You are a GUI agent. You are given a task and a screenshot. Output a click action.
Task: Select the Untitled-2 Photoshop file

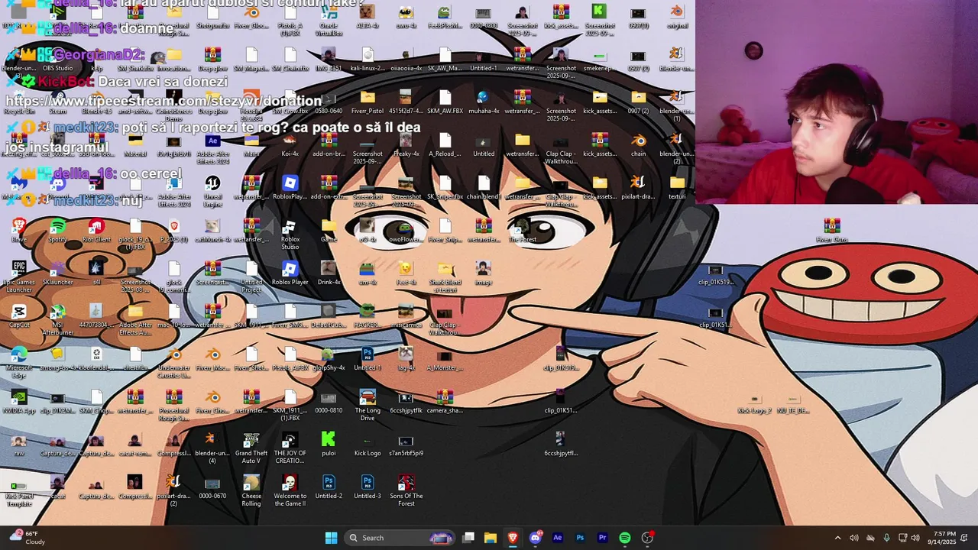coord(329,487)
